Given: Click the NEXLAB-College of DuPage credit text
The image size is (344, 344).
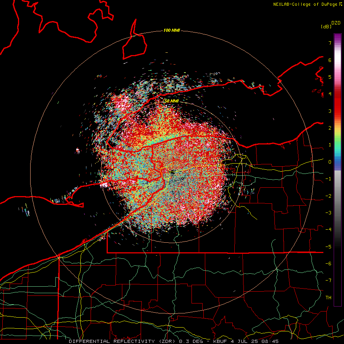Looking at the screenshot, I should (306, 4).
